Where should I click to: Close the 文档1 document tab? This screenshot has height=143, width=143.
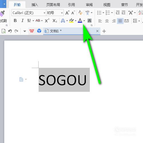[97, 31]
